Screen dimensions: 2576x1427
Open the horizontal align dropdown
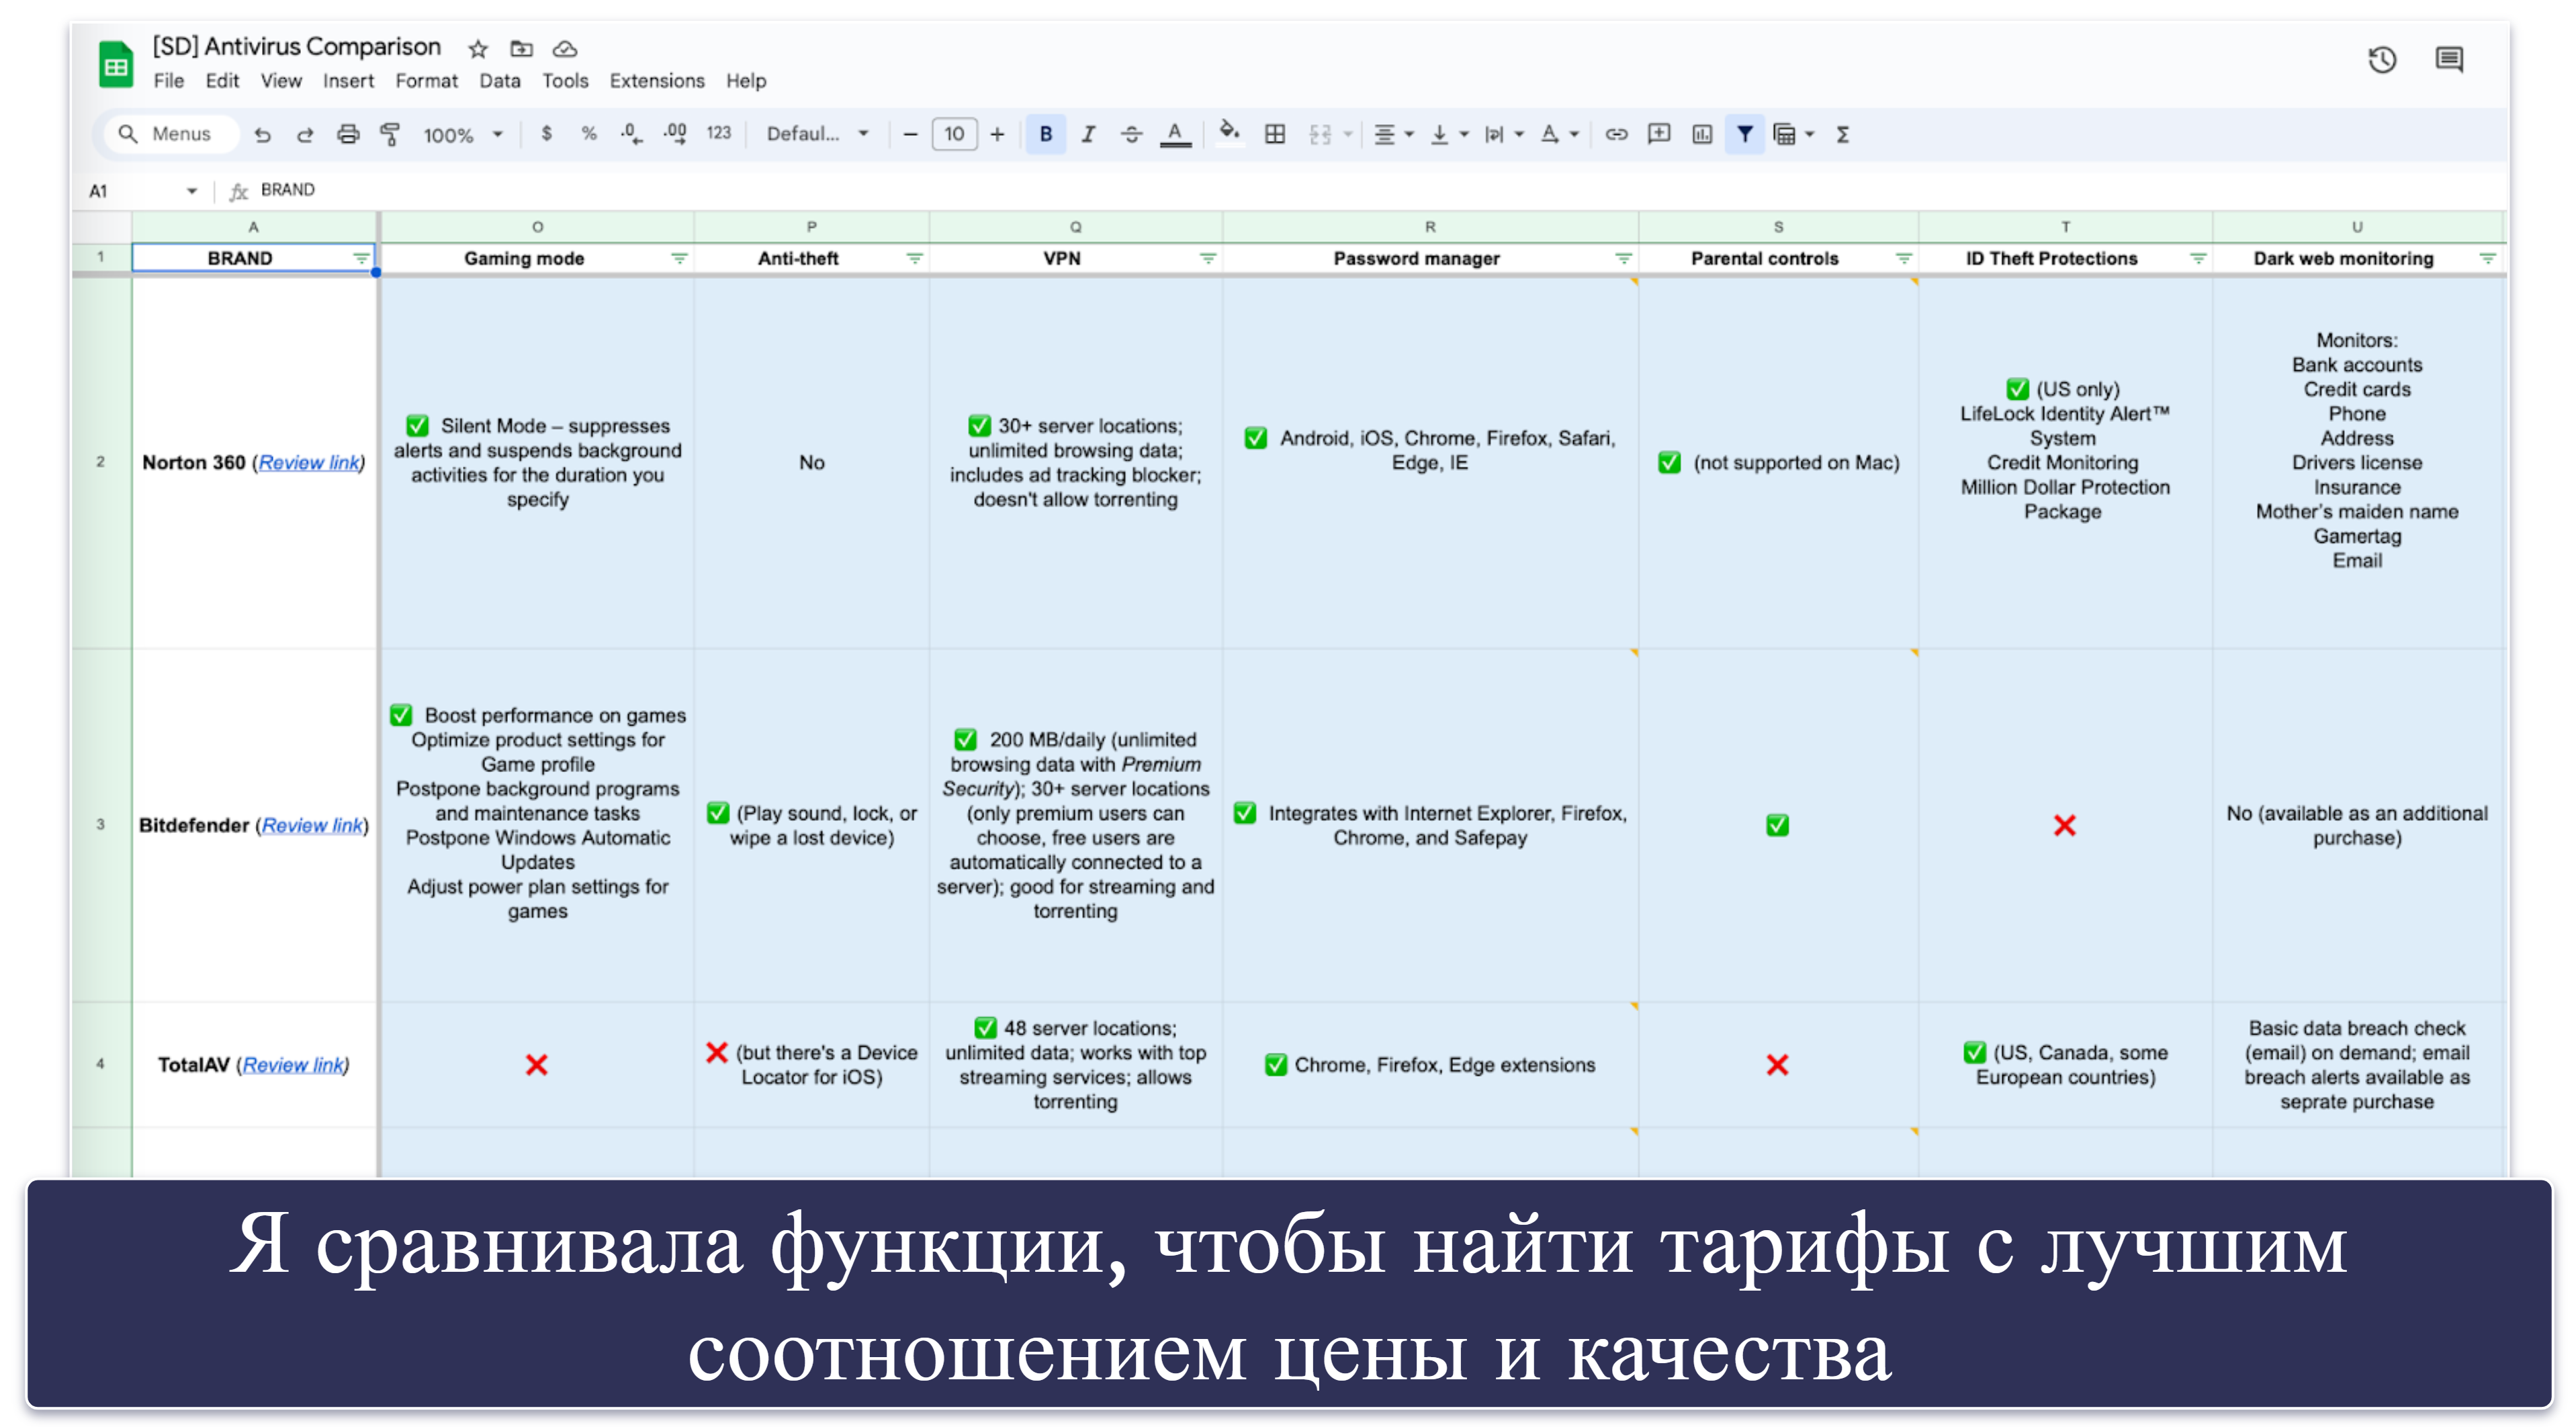1394,134
